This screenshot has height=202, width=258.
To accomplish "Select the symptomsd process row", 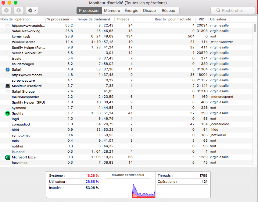I will tap(126, 135).
